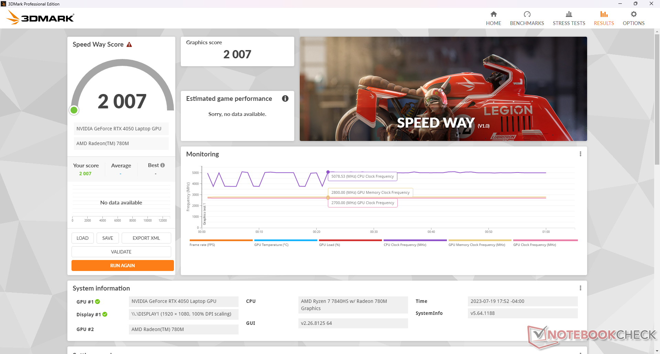This screenshot has height=354, width=660.
Task: Click the green check beside Display #1
Action: pos(105,315)
